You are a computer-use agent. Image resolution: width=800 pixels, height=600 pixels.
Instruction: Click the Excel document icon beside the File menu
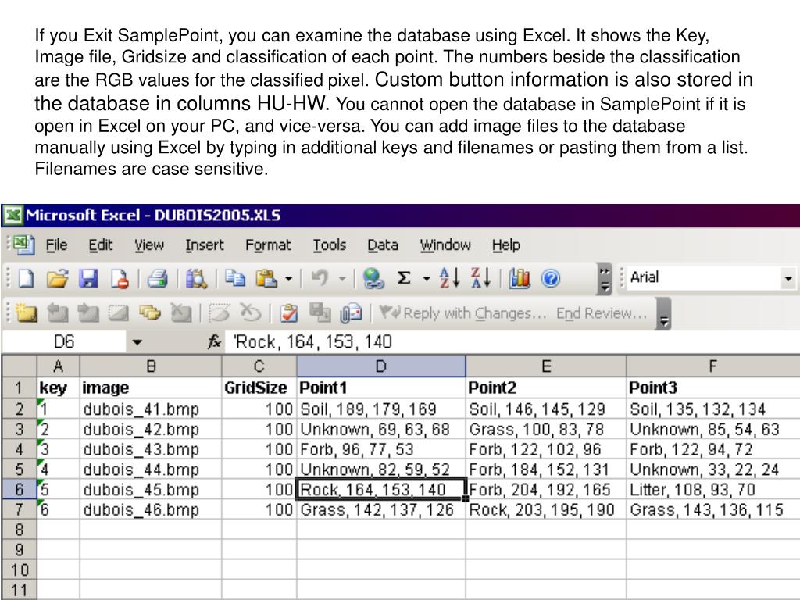click(x=23, y=245)
